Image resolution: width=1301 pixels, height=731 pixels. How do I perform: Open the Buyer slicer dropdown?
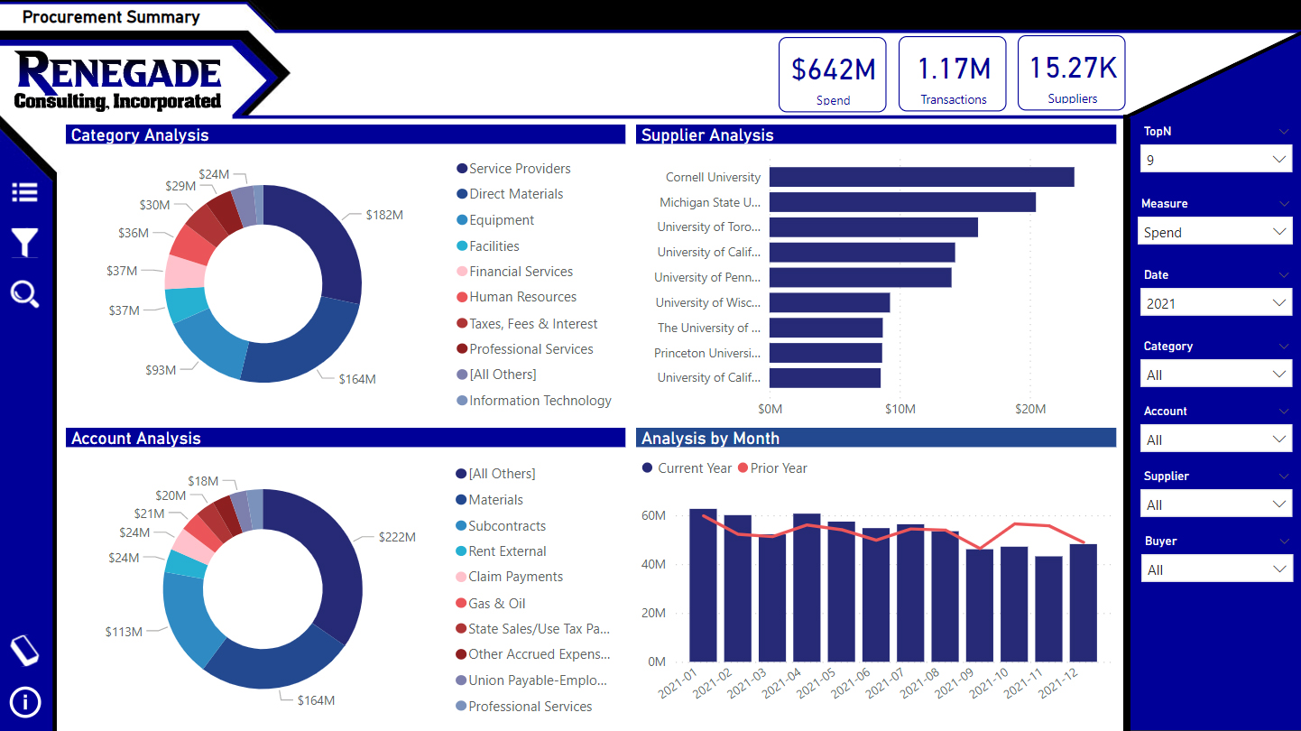coord(1215,569)
